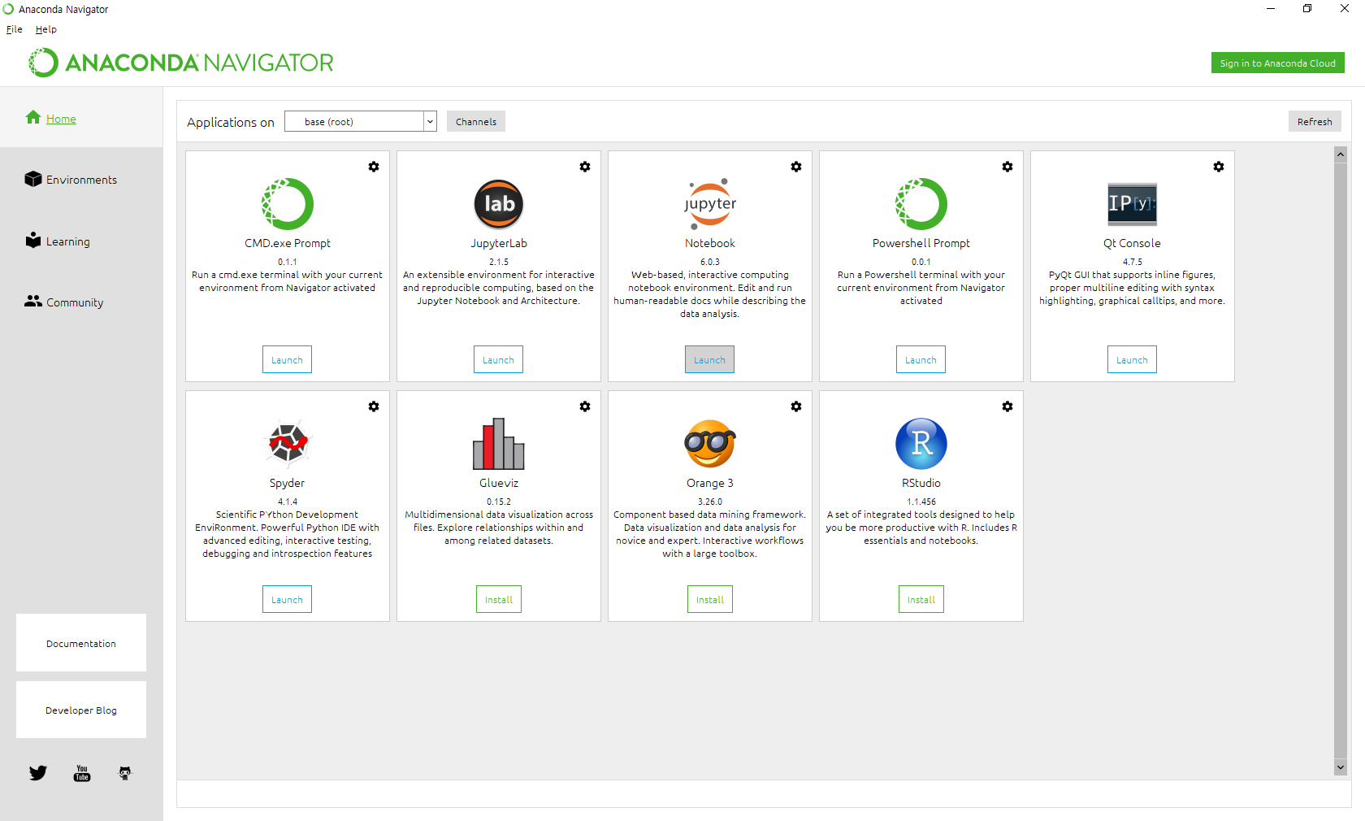Open the GitHub link icon
This screenshot has width=1365, height=821.
pos(125,773)
